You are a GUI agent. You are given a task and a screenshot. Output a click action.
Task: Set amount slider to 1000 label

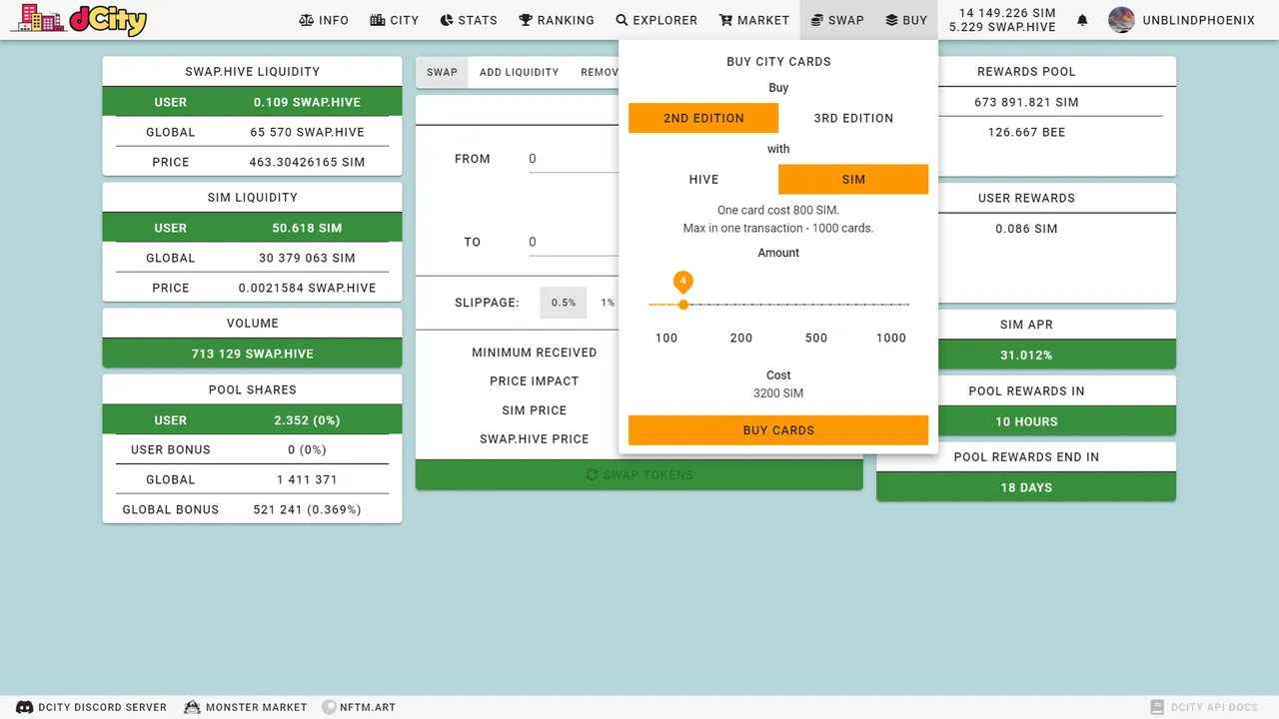(891, 338)
